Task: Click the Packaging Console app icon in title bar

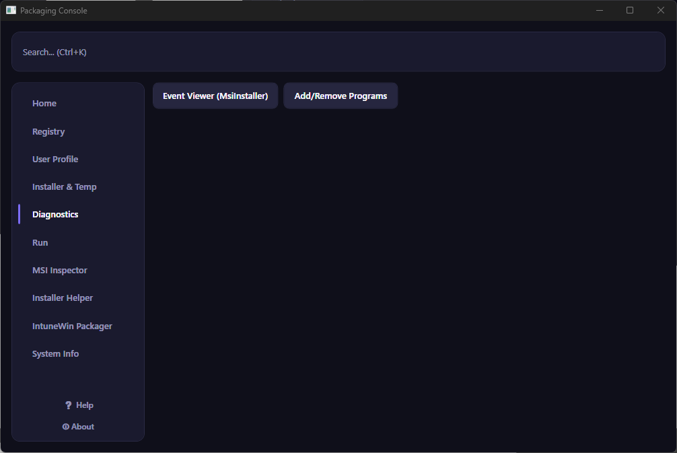Action: point(11,10)
